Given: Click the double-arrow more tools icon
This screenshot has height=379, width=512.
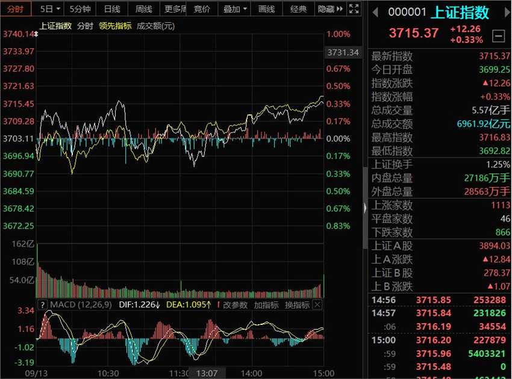Looking at the screenshot, I should 340,9.
